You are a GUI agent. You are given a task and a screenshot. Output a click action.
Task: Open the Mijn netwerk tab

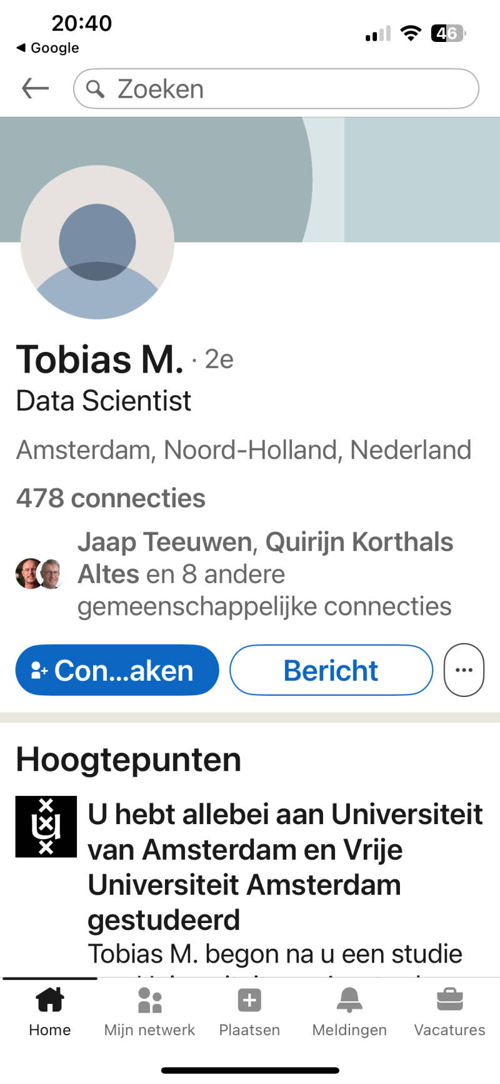(149, 1008)
